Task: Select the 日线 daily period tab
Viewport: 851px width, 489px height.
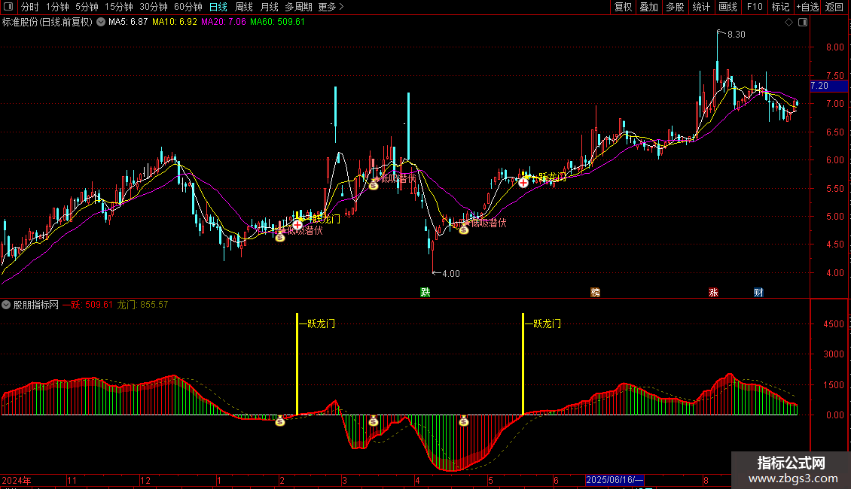Action: coord(218,7)
